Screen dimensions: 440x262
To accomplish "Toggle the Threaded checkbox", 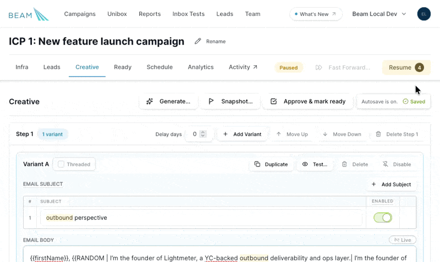I will pos(61,164).
